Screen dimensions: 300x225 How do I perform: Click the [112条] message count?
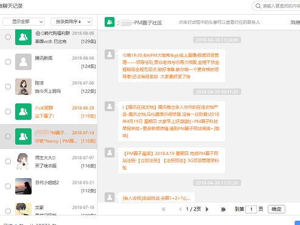[88, 191]
